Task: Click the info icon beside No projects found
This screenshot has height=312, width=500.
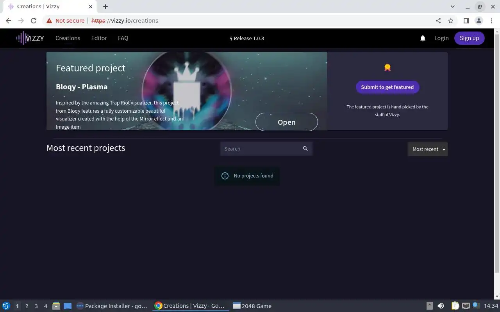Action: point(225,176)
